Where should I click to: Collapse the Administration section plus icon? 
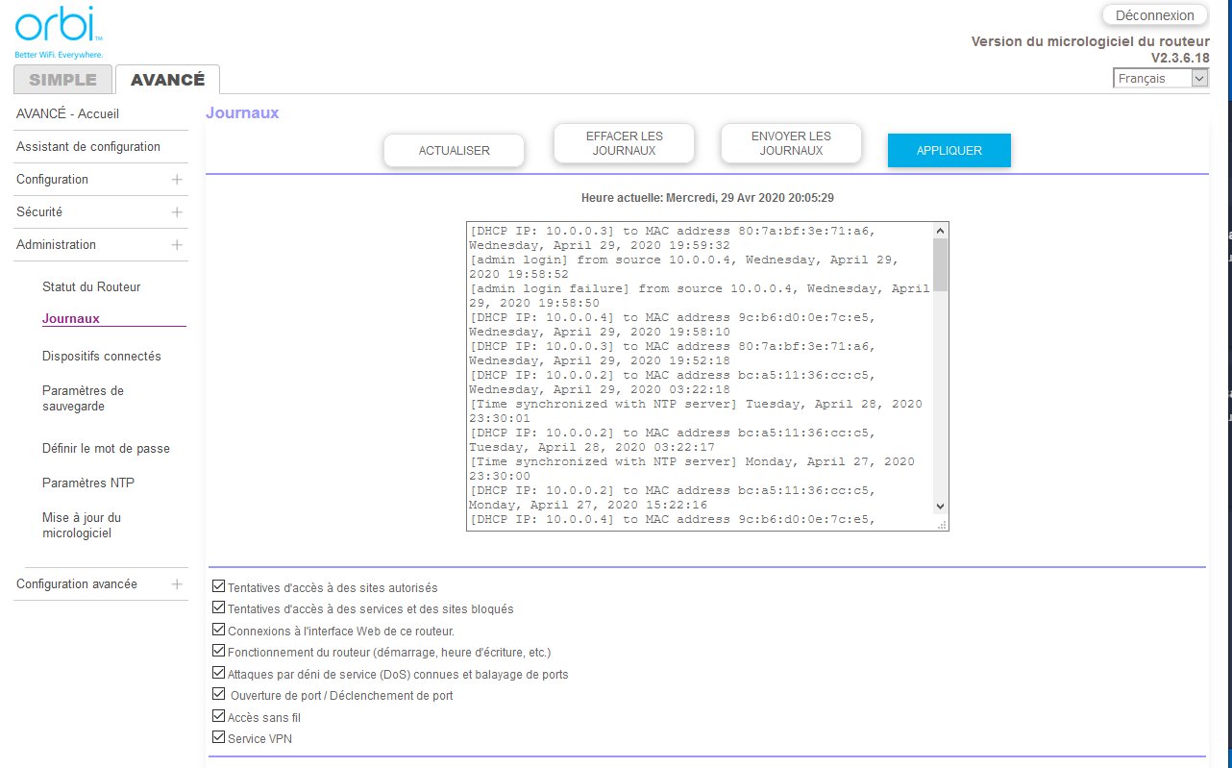[177, 245]
